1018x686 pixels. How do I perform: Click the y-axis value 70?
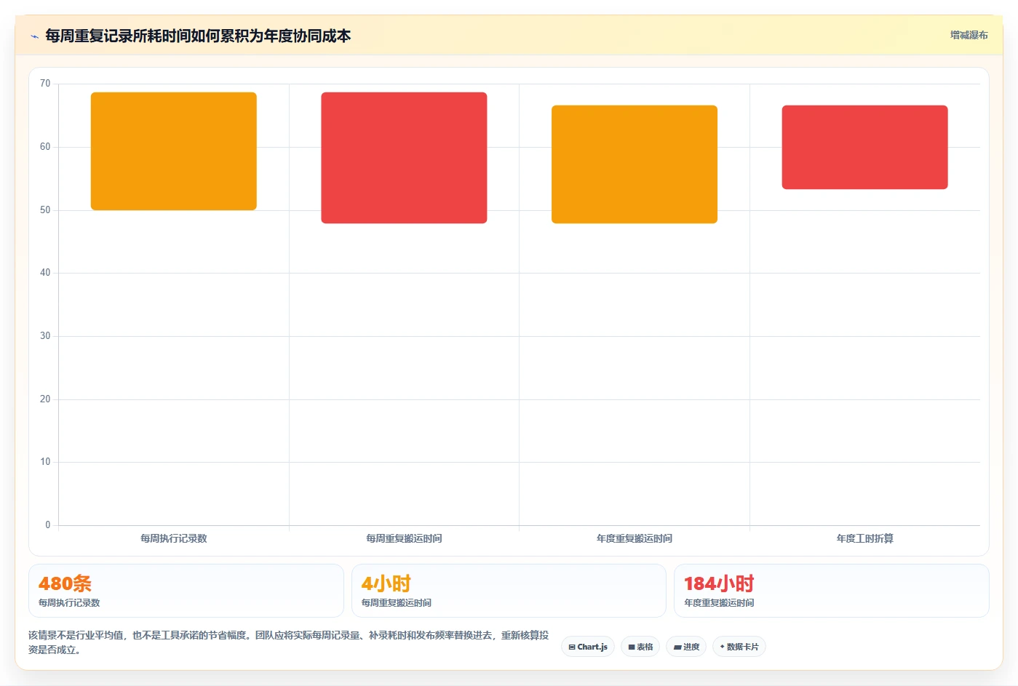45,84
